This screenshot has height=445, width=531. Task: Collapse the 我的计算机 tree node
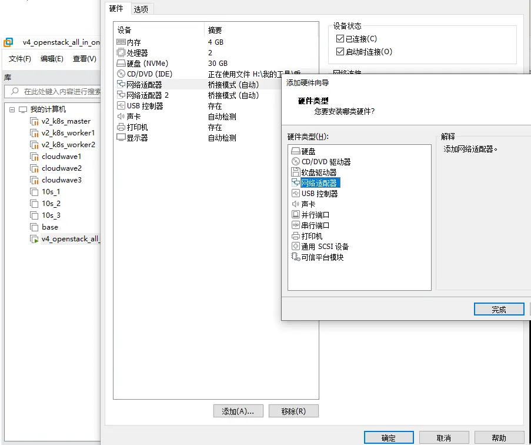pos(12,109)
